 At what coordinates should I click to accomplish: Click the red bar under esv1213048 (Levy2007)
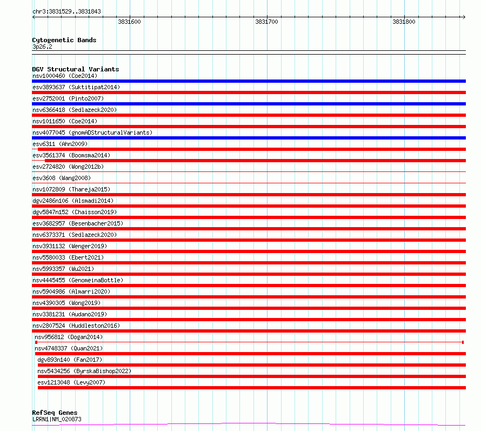252,388
